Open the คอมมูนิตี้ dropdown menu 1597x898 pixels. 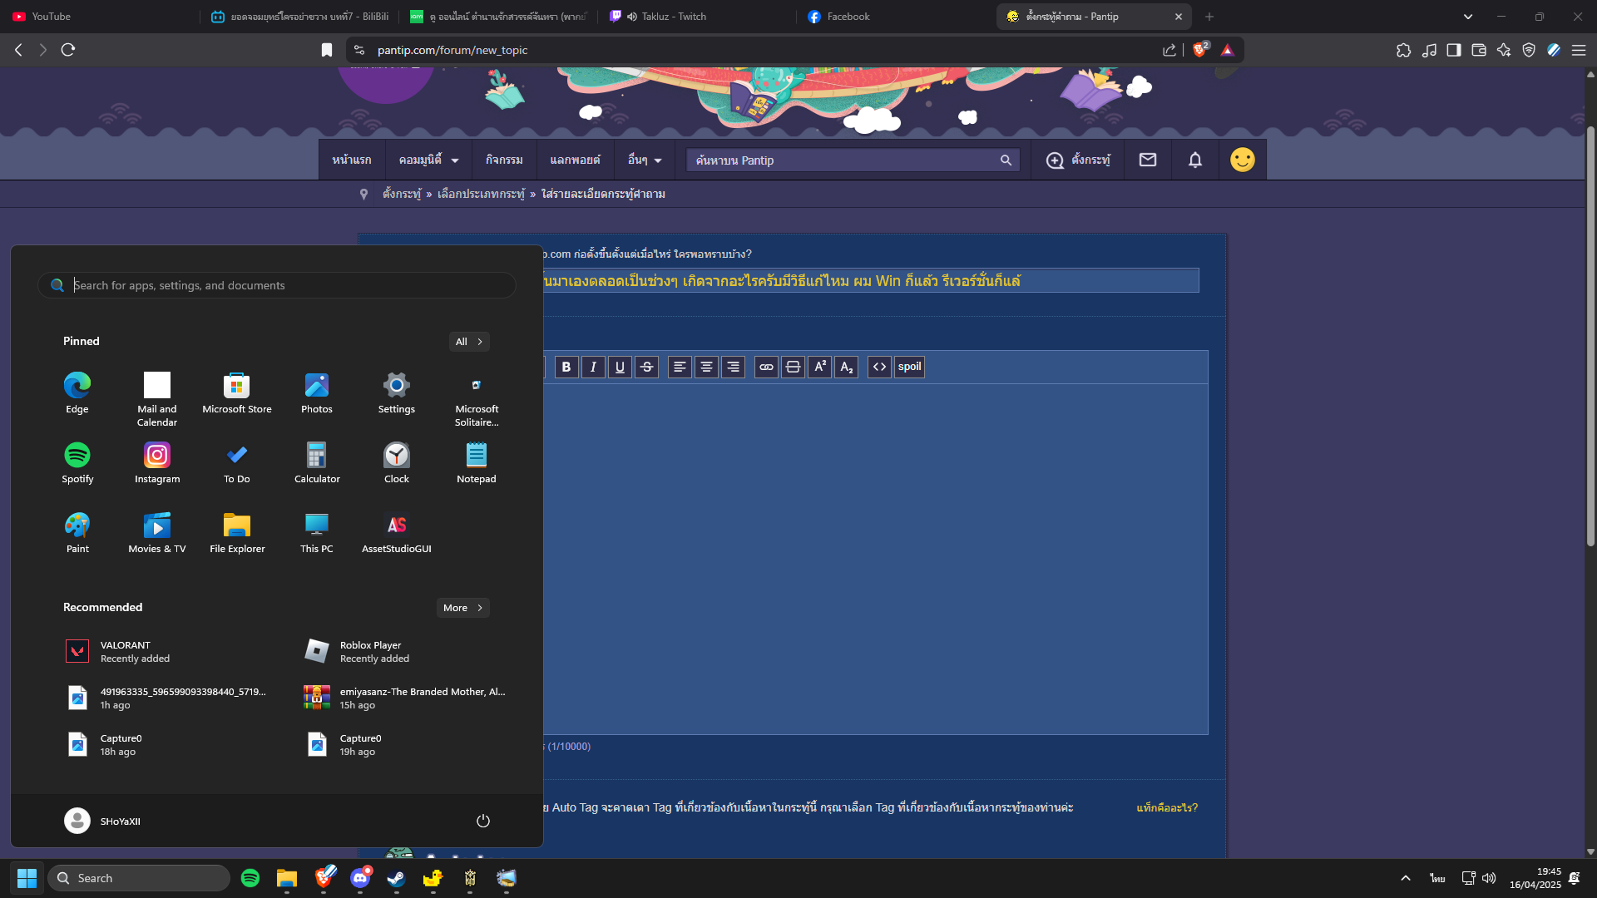428,160
